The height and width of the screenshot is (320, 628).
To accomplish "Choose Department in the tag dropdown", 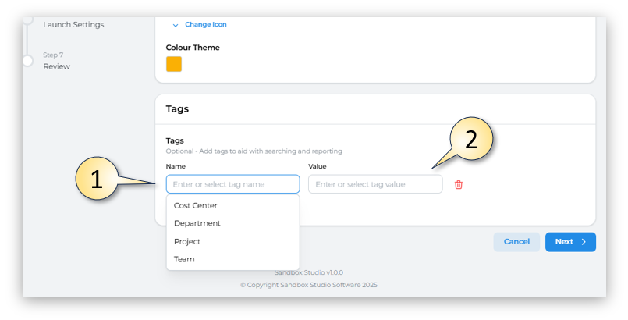I will [197, 223].
